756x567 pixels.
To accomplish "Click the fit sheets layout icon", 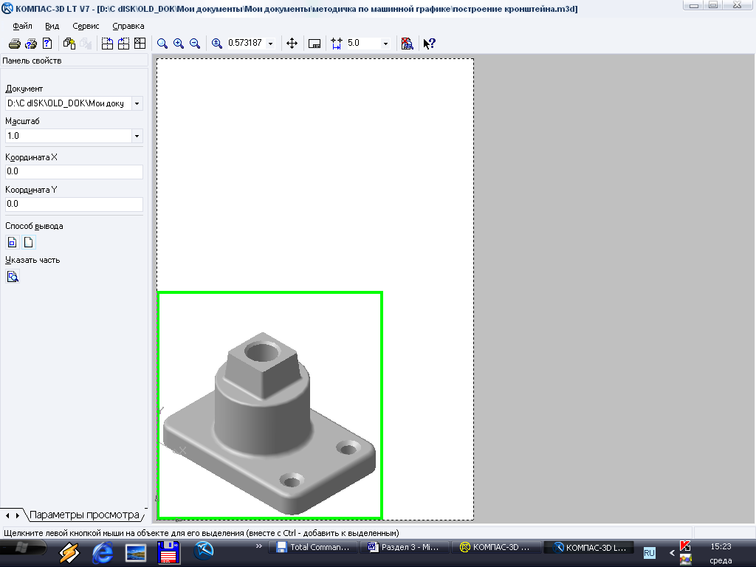I will coord(140,44).
